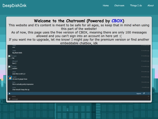This screenshot has height=119, width=158.
Task: Go to the Chatroom page
Action: point(119,6)
